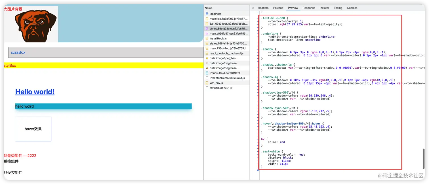Click the hover效果 box
Screen dimensions: 429x184
point(33,129)
